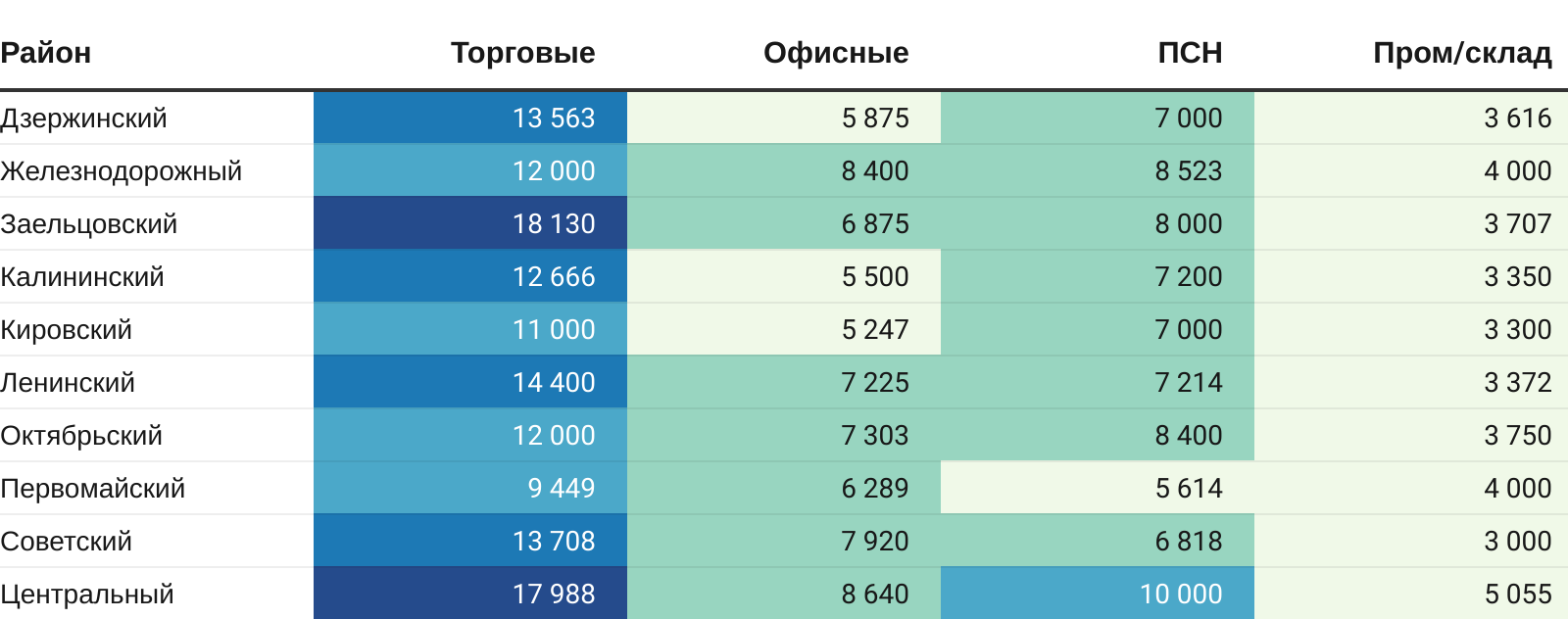Click the Ленинский Торговые cell 14 400
Screen dimensions: 1568x619
click(x=554, y=383)
